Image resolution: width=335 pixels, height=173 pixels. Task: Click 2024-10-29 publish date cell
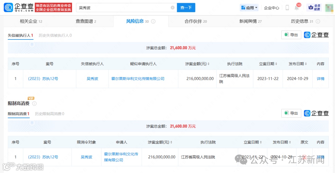click(x=297, y=79)
